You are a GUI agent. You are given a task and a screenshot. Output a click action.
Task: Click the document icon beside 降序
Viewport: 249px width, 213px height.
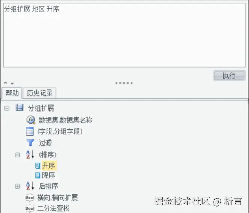tap(37, 175)
